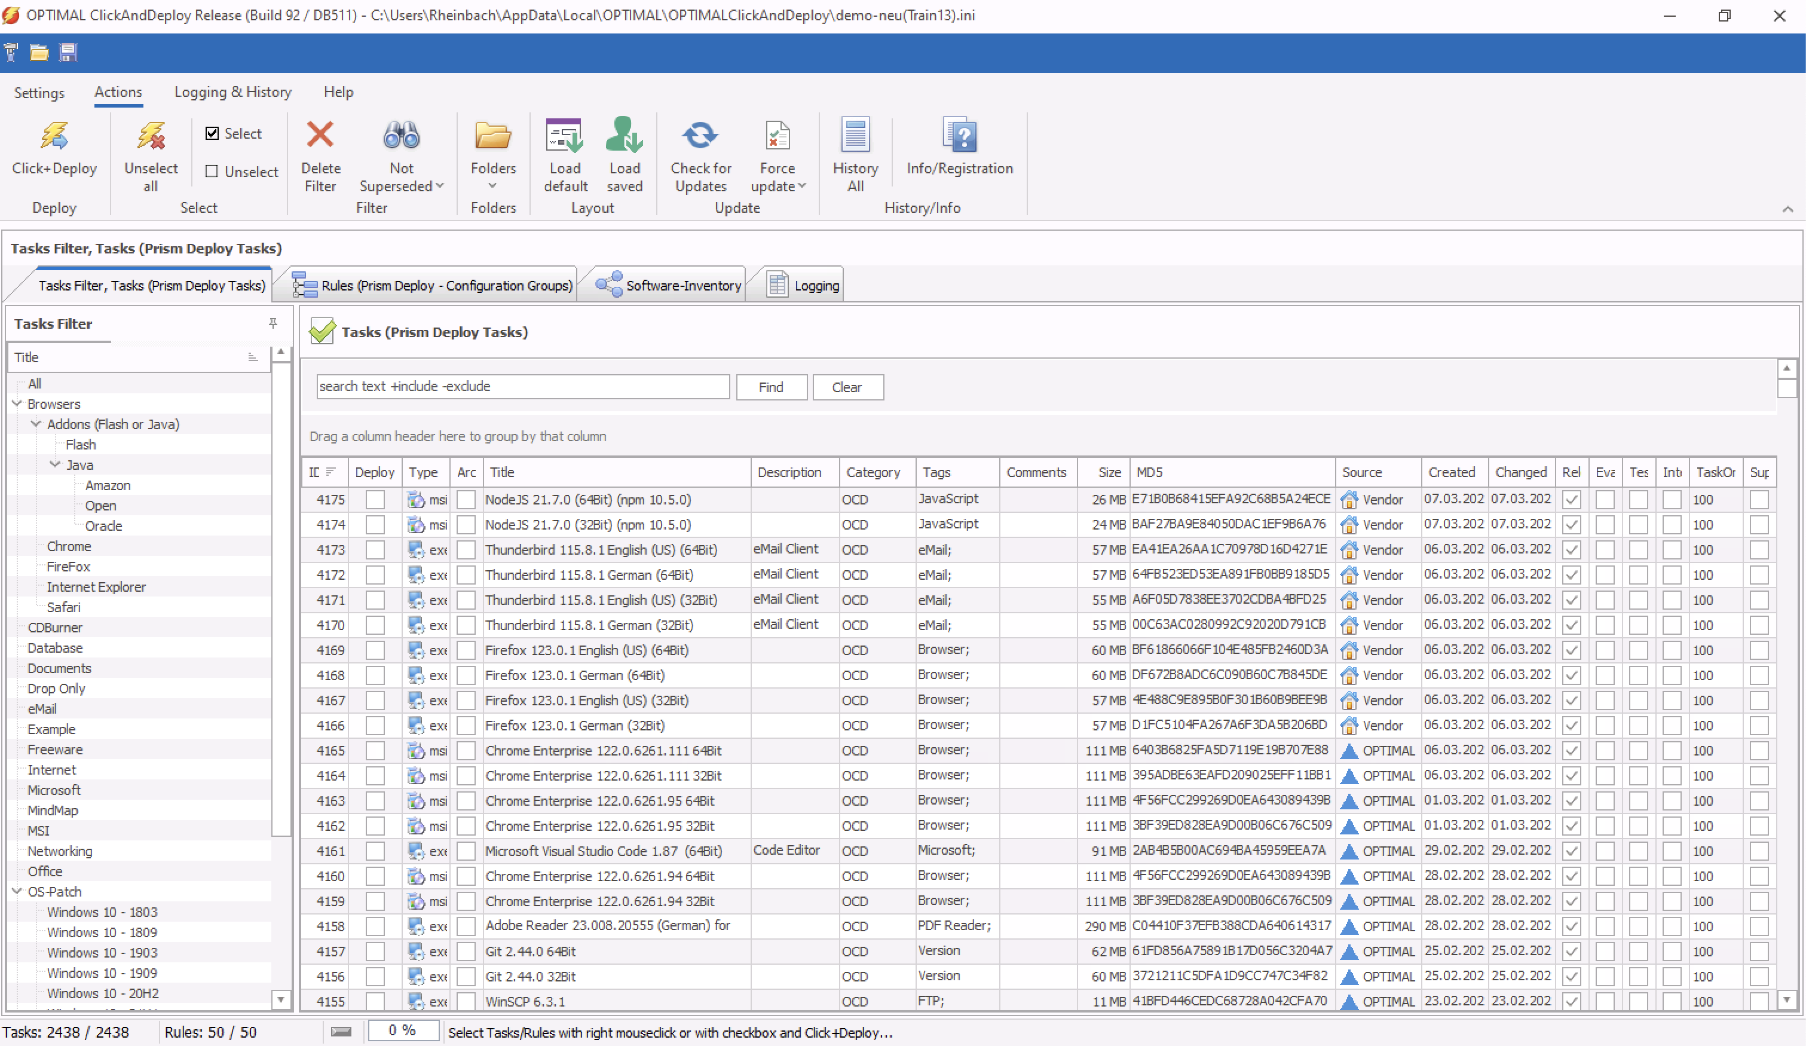Viewport: 1806px width, 1046px height.
Task: Click the search text input field
Action: coord(522,387)
